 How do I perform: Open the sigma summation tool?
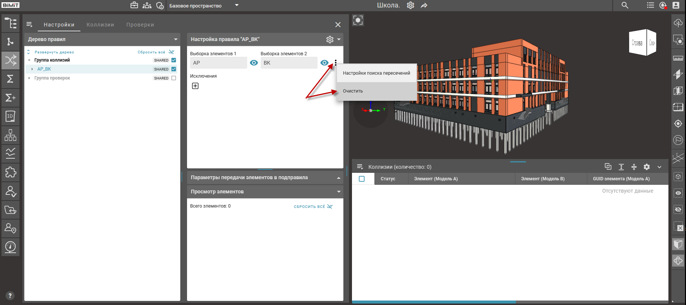click(10, 79)
